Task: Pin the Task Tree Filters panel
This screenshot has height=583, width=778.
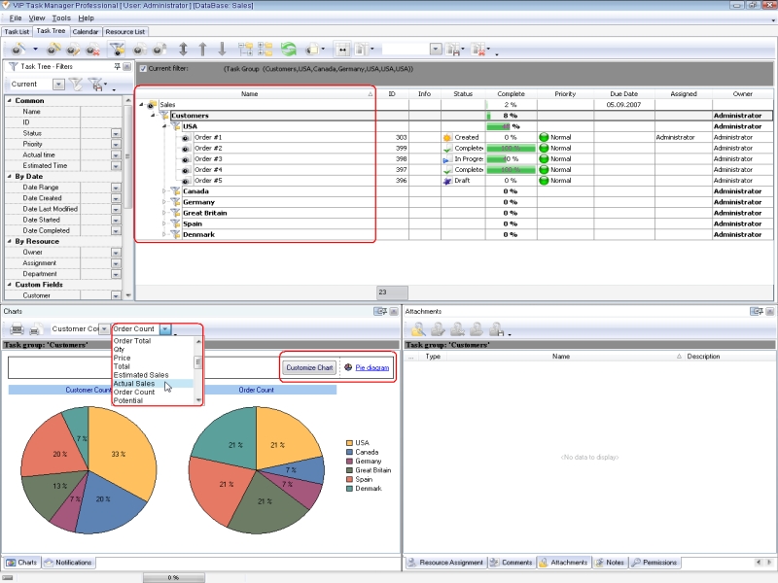Action: (x=117, y=66)
